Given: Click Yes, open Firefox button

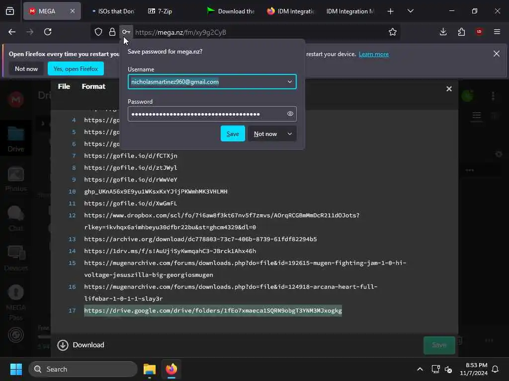Looking at the screenshot, I should (76, 68).
